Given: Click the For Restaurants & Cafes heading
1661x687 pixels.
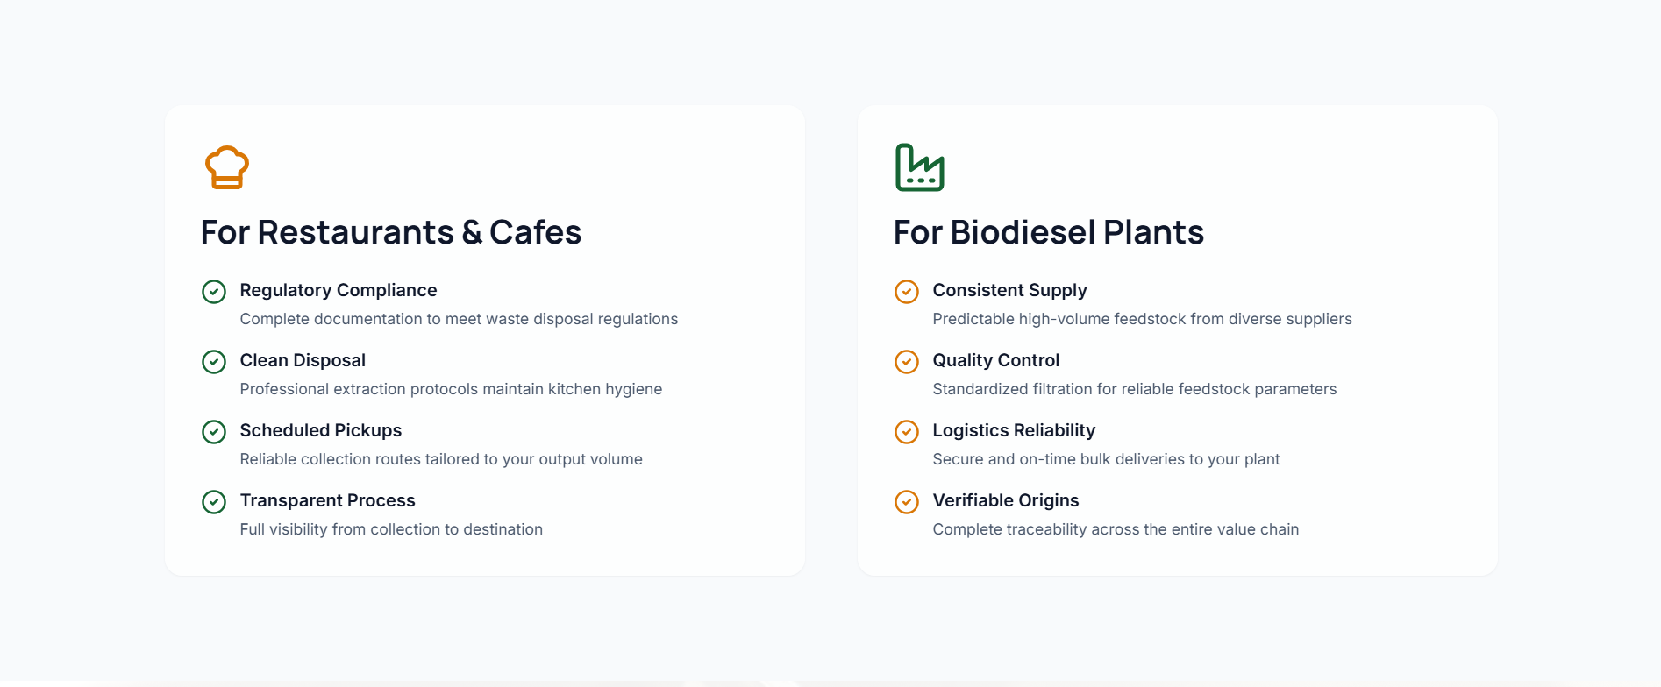Looking at the screenshot, I should (x=391, y=232).
